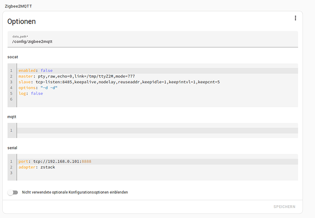Click the serial section label
This screenshot has width=315, height=218.
12,148
